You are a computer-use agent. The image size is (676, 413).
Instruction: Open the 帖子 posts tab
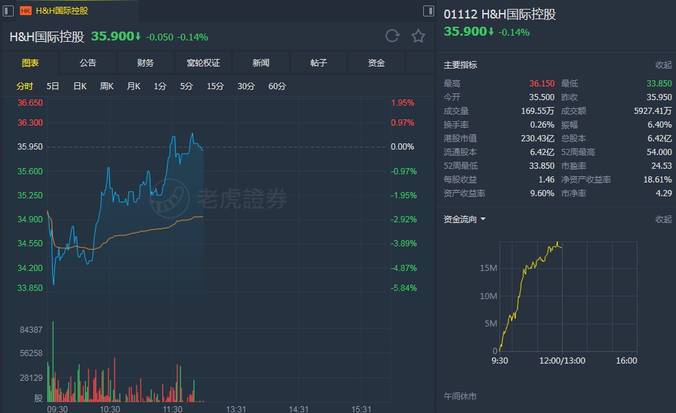pyautogui.click(x=319, y=63)
